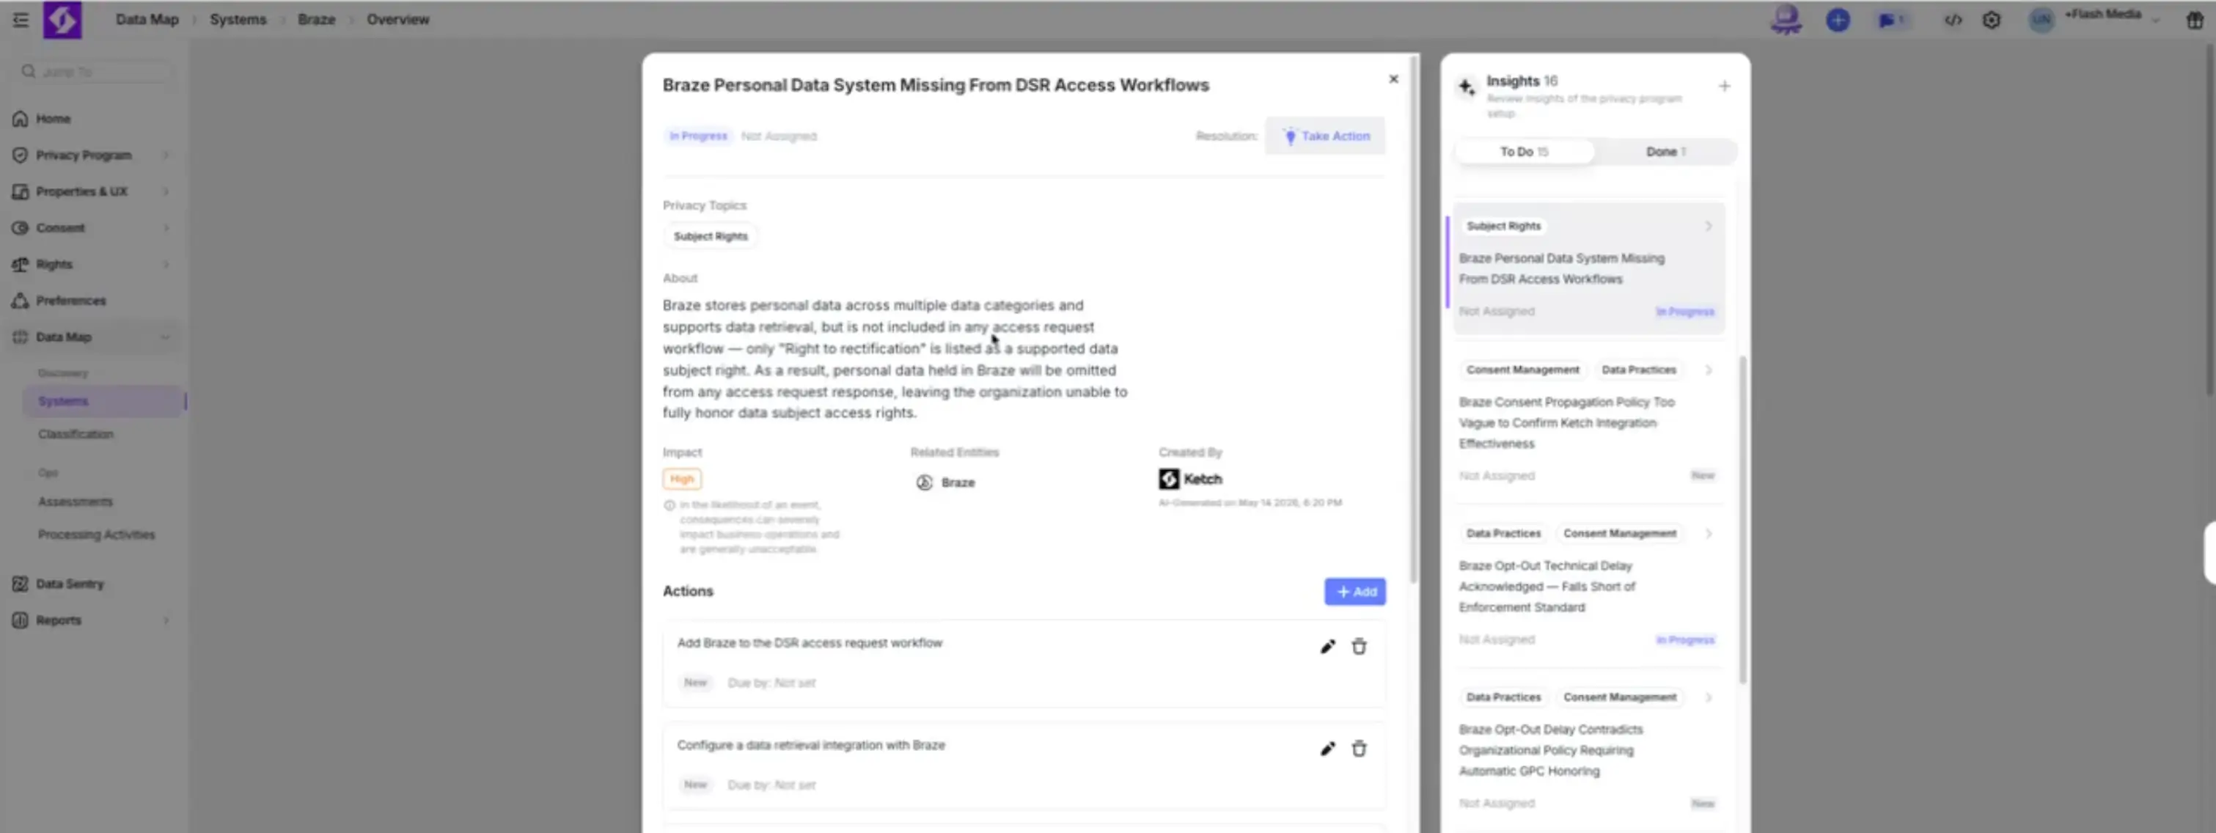
Task: Switch to the To Do tab
Action: [x=1524, y=152]
